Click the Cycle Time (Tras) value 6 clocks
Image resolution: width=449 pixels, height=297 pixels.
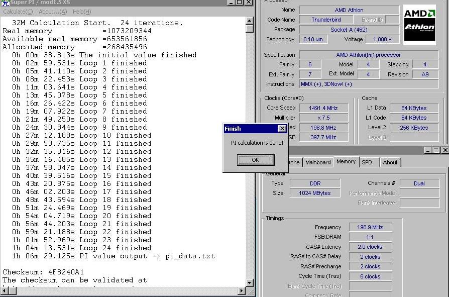coord(370,276)
